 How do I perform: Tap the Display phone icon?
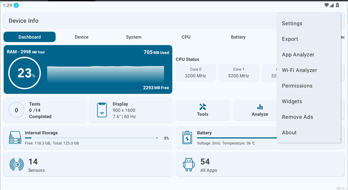click(x=102, y=110)
